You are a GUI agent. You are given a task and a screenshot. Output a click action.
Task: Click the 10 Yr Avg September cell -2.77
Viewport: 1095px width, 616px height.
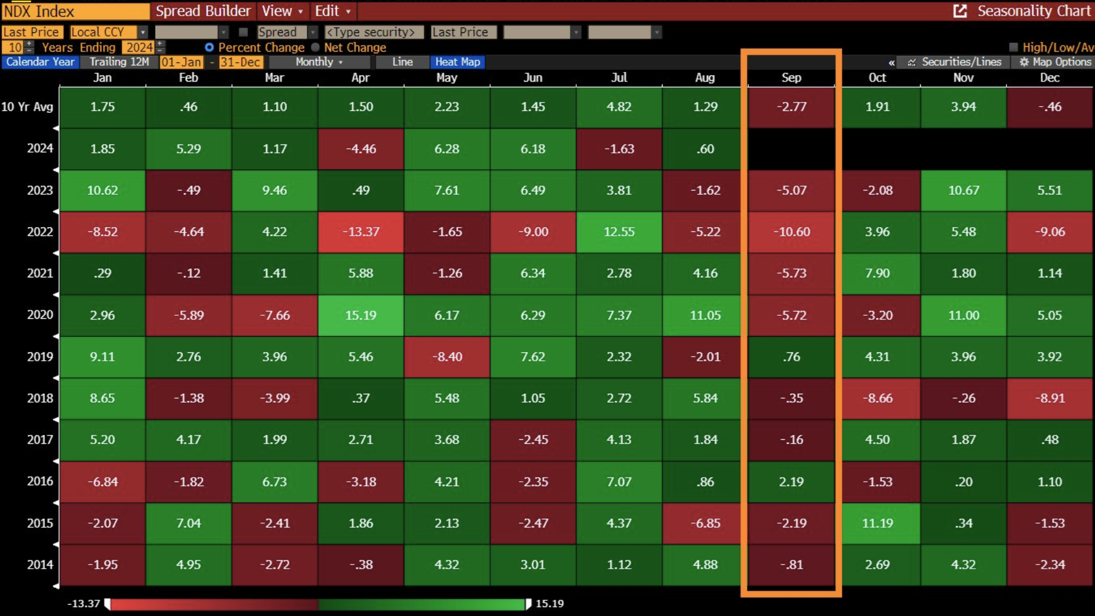(791, 107)
